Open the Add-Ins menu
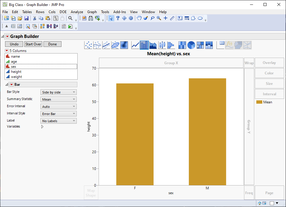 point(120,12)
